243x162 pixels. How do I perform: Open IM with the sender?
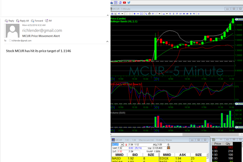click(49, 21)
